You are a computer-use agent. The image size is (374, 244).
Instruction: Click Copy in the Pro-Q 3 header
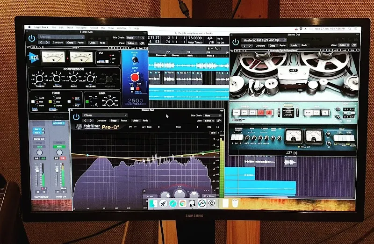[114, 121]
